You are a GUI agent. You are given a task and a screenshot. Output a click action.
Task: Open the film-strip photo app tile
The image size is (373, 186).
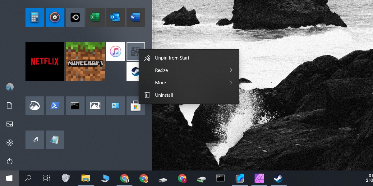(95, 106)
